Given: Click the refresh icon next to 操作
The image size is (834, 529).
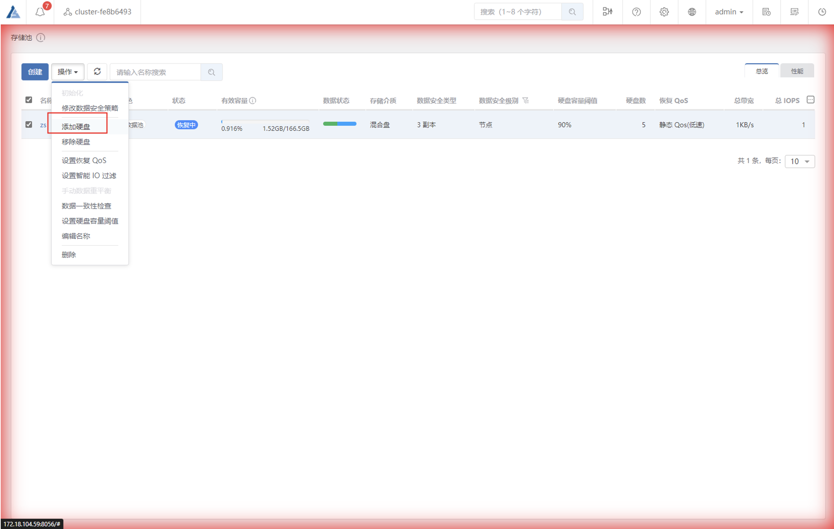Looking at the screenshot, I should coord(97,72).
